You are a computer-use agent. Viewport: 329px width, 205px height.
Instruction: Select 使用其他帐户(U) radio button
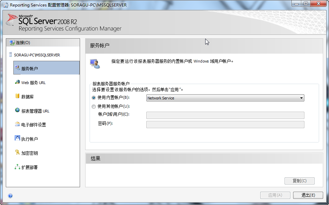click(94, 107)
